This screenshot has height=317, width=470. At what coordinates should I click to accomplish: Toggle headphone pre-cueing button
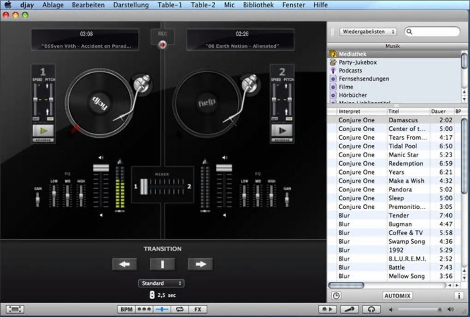pyautogui.click(x=371, y=309)
